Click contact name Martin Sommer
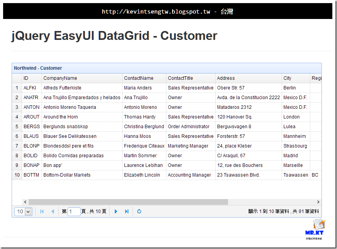 (144, 155)
